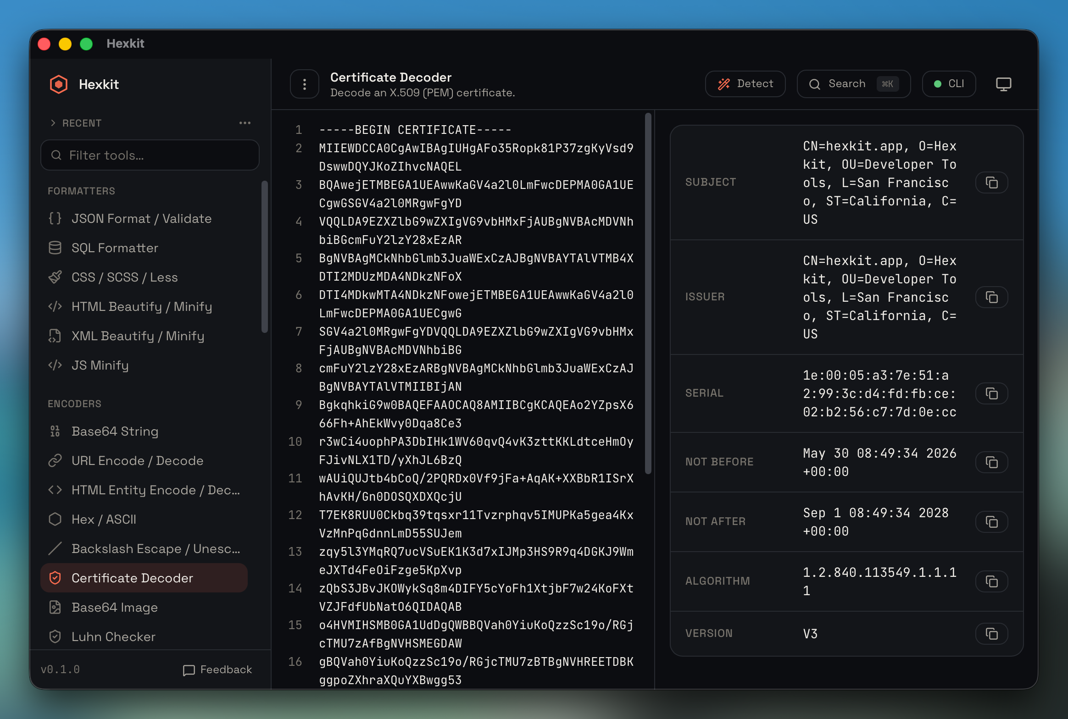Image resolution: width=1068 pixels, height=719 pixels.
Task: Copy the NOT AFTER date
Action: coord(991,522)
